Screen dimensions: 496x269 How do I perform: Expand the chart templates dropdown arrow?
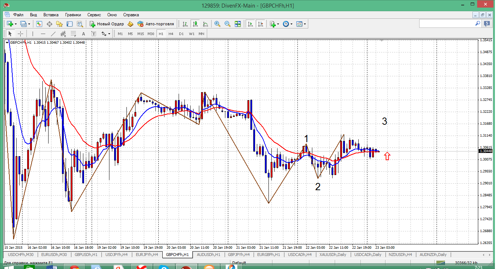pos(305,24)
